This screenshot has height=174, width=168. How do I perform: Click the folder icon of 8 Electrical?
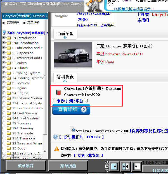pyautogui.click(x=9, y=83)
